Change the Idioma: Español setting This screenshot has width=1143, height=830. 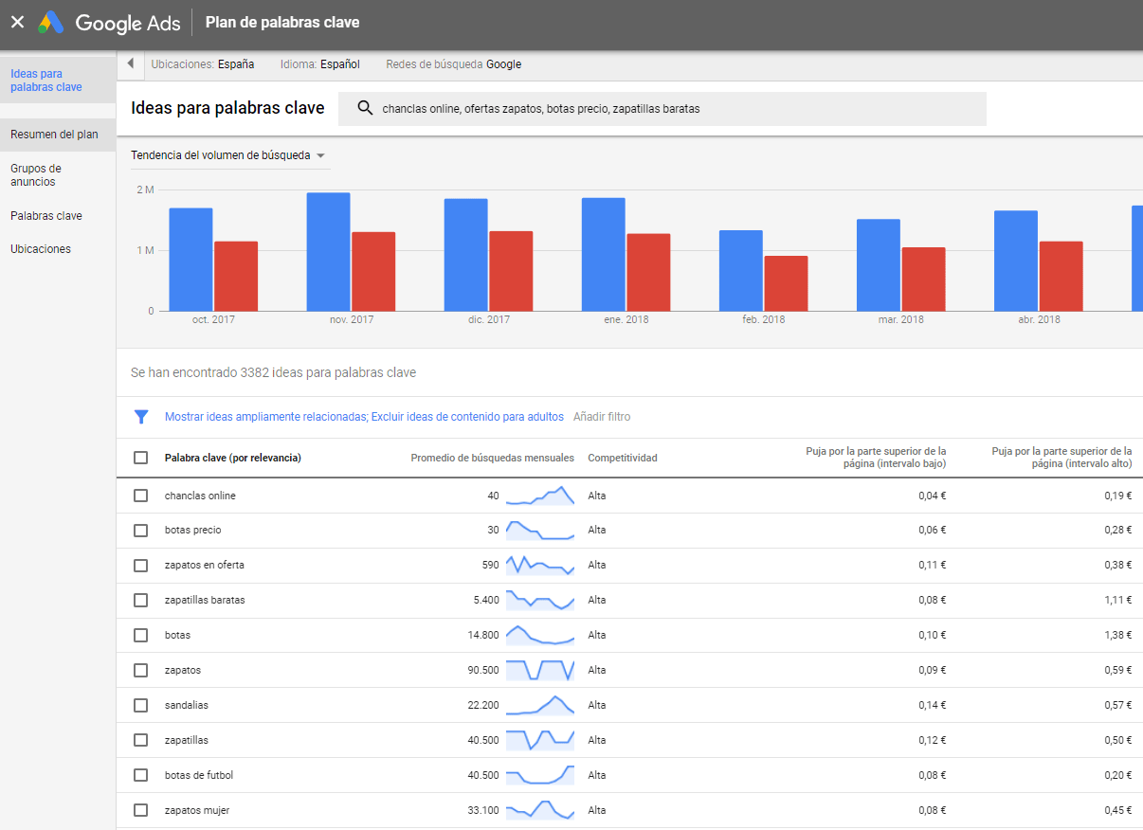(x=320, y=64)
